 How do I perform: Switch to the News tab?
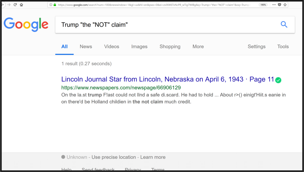tap(86, 47)
